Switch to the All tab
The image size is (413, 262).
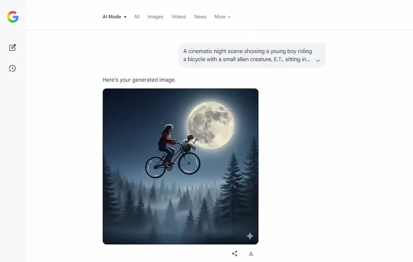coord(137,17)
